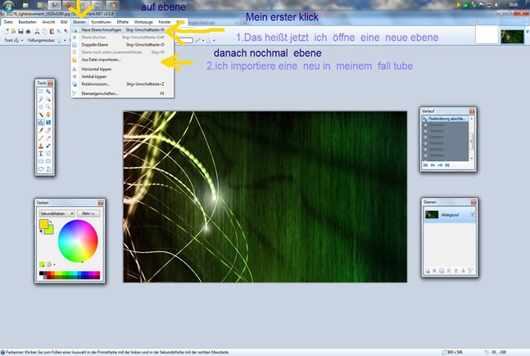Select the Paint Bucket tool in Tools
Screen dimensions: 530x356
pos(41,122)
